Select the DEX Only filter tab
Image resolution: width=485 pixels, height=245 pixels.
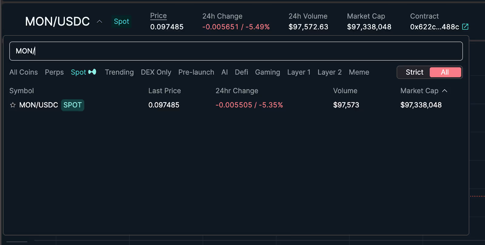click(156, 72)
